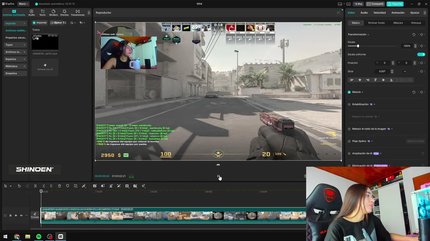Click the audio waveform tool icon
The width and height of the screenshot is (430, 241).
pyautogui.click(x=143, y=186)
